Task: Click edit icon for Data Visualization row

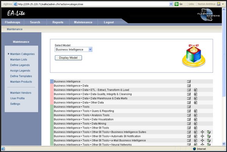Action: coord(189,119)
